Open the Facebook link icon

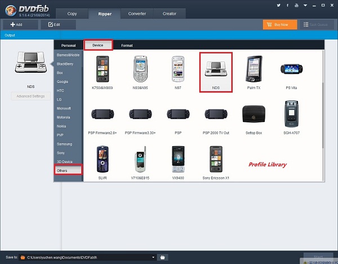tap(287, 6)
